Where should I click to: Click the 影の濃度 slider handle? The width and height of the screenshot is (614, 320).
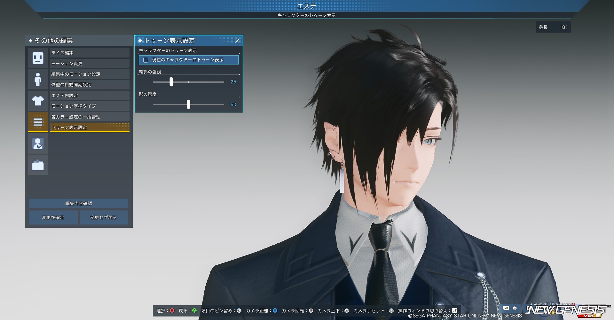coord(188,104)
